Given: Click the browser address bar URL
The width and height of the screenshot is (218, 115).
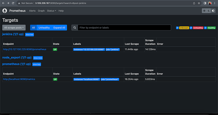Looking at the screenshot, I should [61, 3].
